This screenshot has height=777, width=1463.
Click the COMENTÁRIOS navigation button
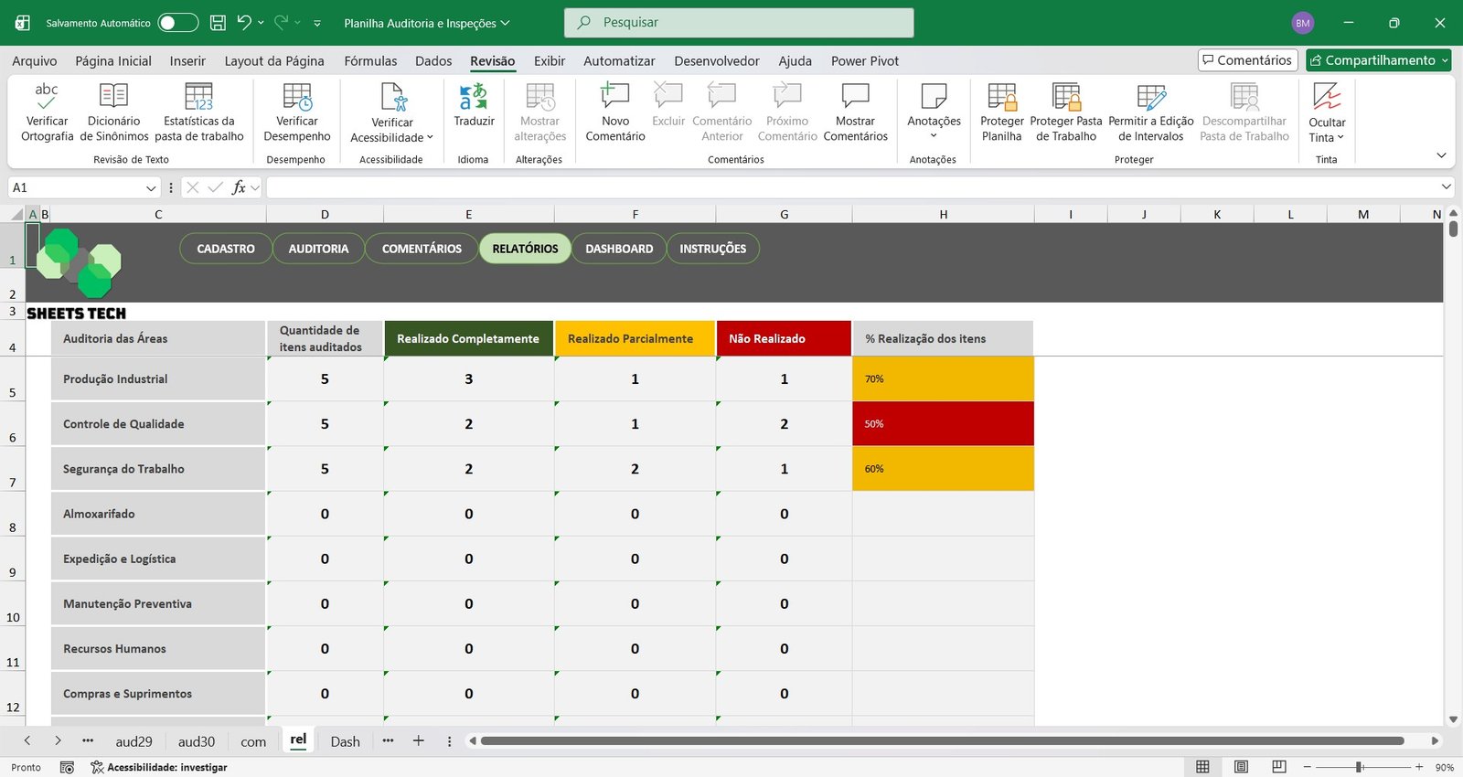[x=422, y=249]
